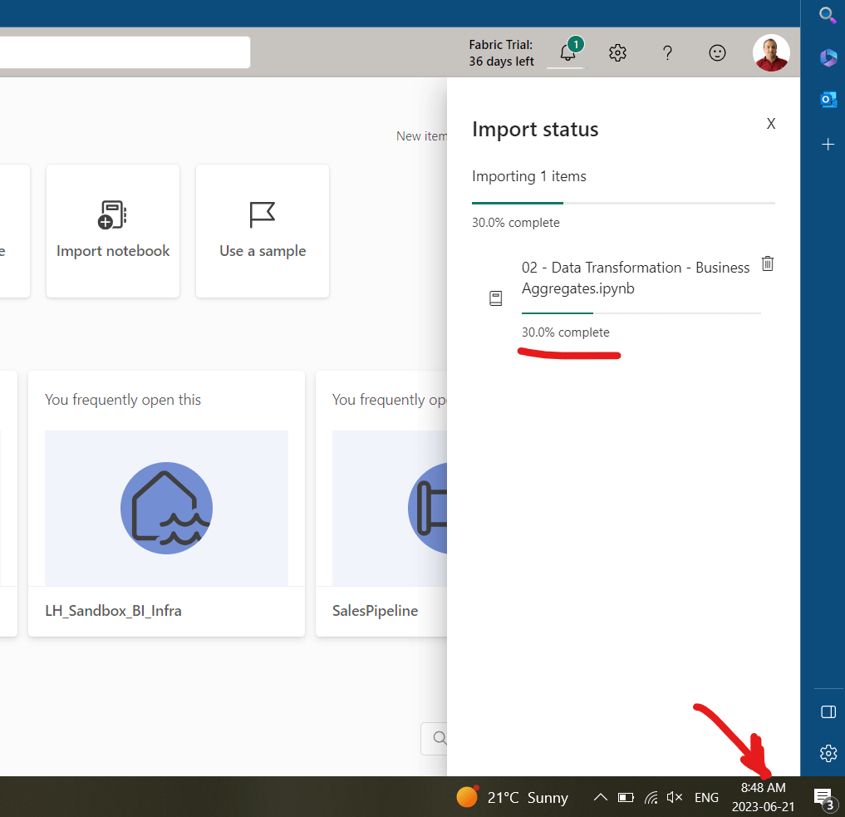The height and width of the screenshot is (817, 845).
Task: Open the ENG language selector
Action: point(706,797)
